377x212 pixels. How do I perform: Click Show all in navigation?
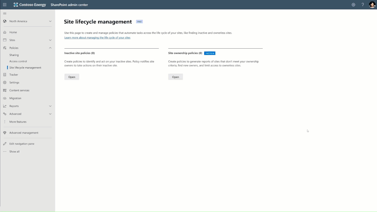pos(14,151)
